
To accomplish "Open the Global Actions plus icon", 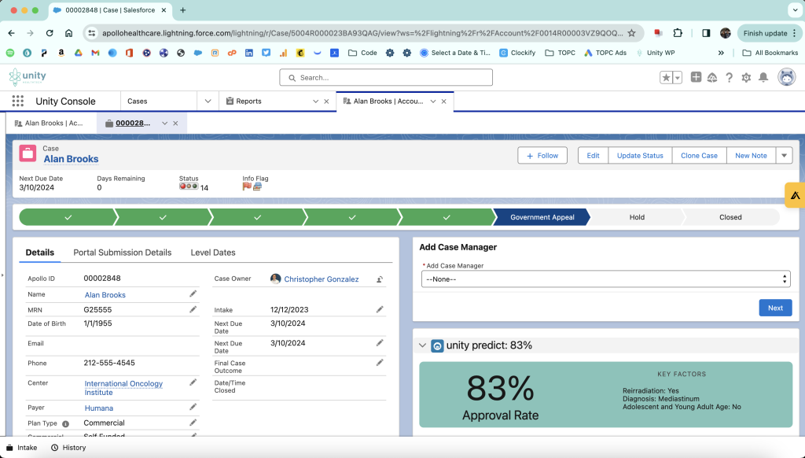I will pyautogui.click(x=696, y=77).
